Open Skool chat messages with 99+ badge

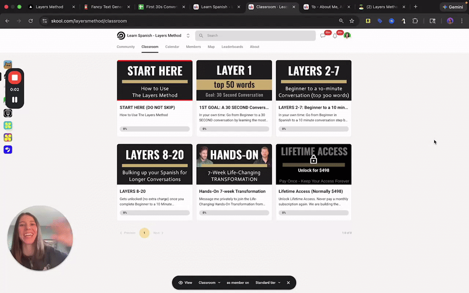pyautogui.click(x=324, y=35)
